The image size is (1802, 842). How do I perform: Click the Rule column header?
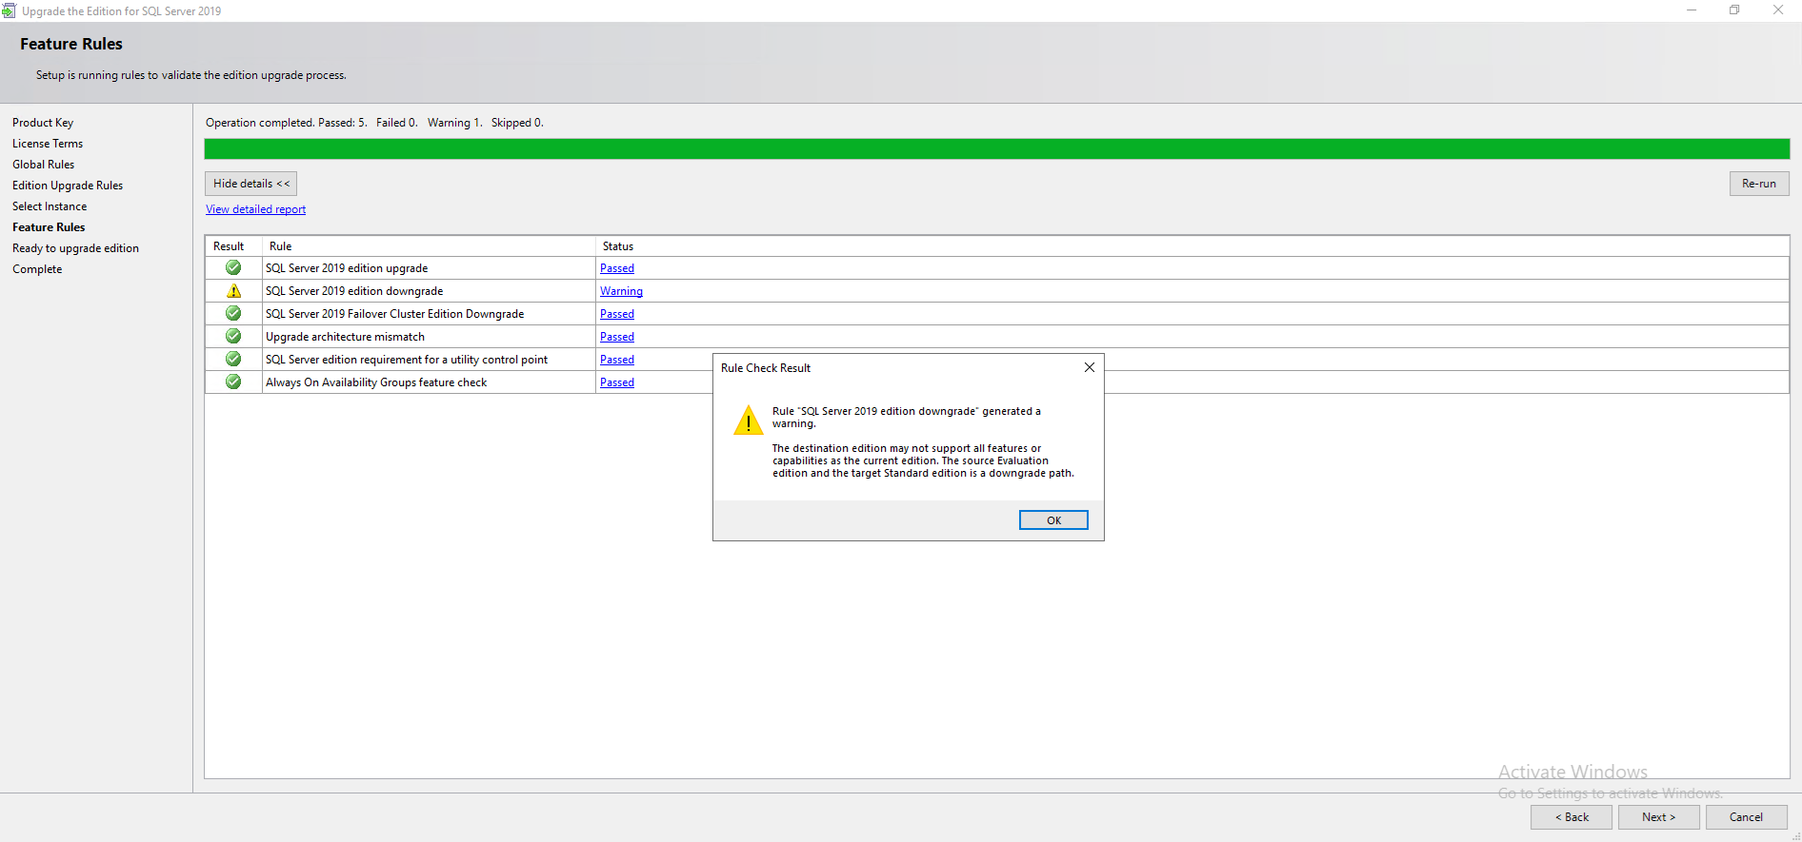click(x=429, y=246)
